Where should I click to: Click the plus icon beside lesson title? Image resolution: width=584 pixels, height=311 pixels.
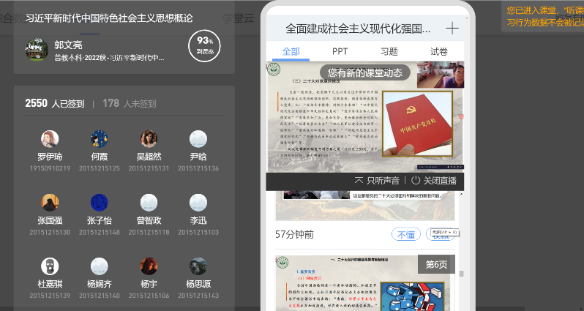click(452, 29)
